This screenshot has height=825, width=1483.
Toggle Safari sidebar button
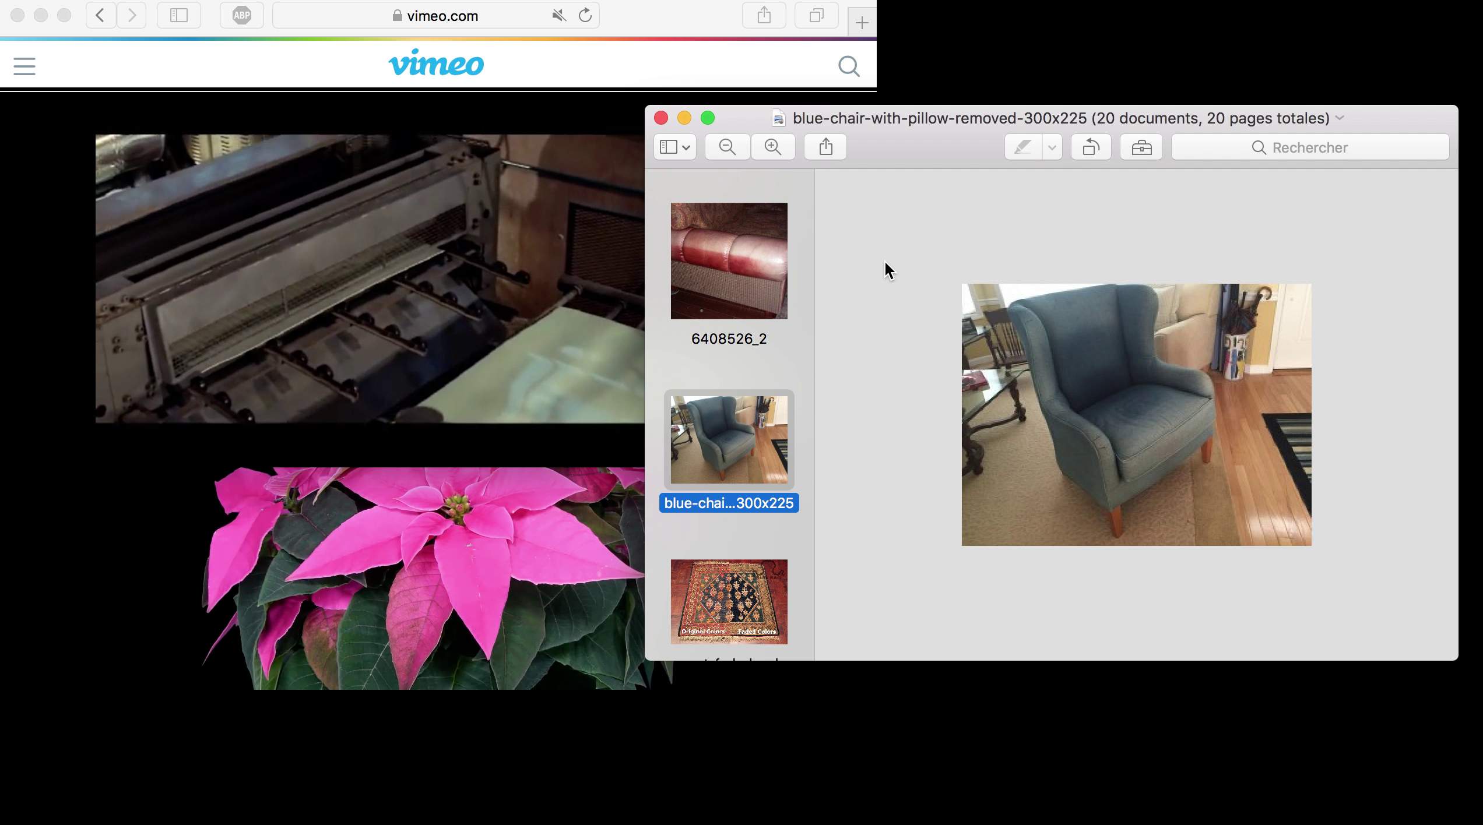(x=179, y=16)
